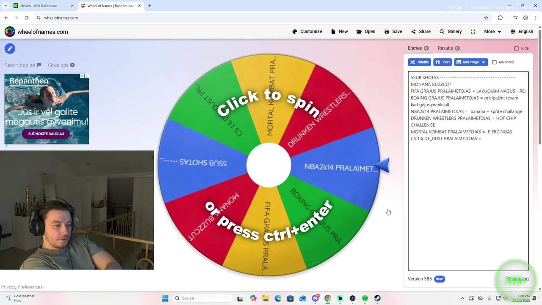Tick the Hide checkbox

tap(516, 48)
